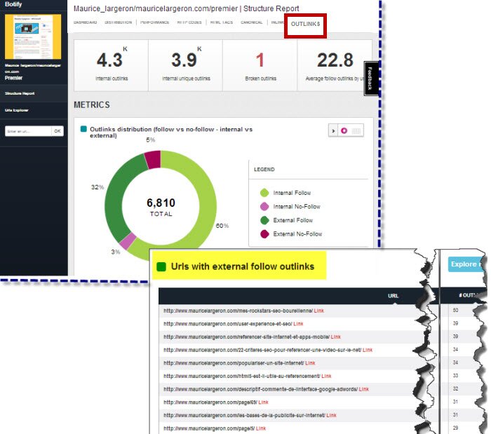View the Canonical tab

(251, 22)
